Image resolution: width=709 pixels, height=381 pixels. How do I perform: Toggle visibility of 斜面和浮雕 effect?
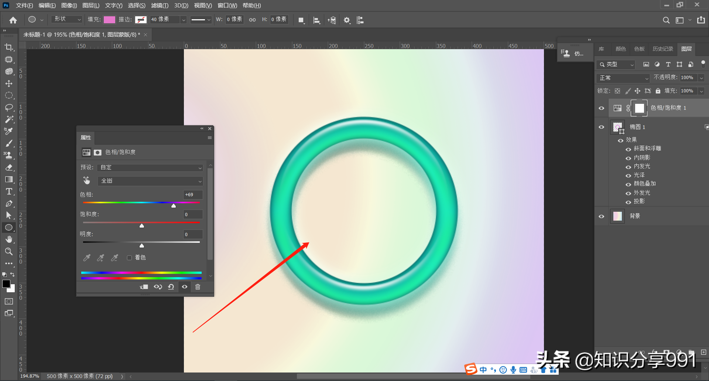click(628, 149)
